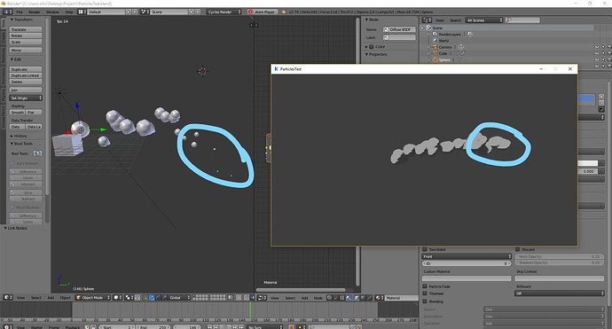Open the outliner editor type icon
The height and width of the screenshot is (329, 612).
[427, 20]
